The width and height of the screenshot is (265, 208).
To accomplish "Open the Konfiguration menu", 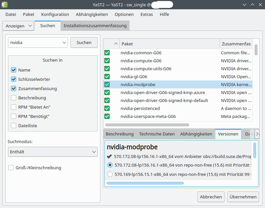I will click(55, 14).
